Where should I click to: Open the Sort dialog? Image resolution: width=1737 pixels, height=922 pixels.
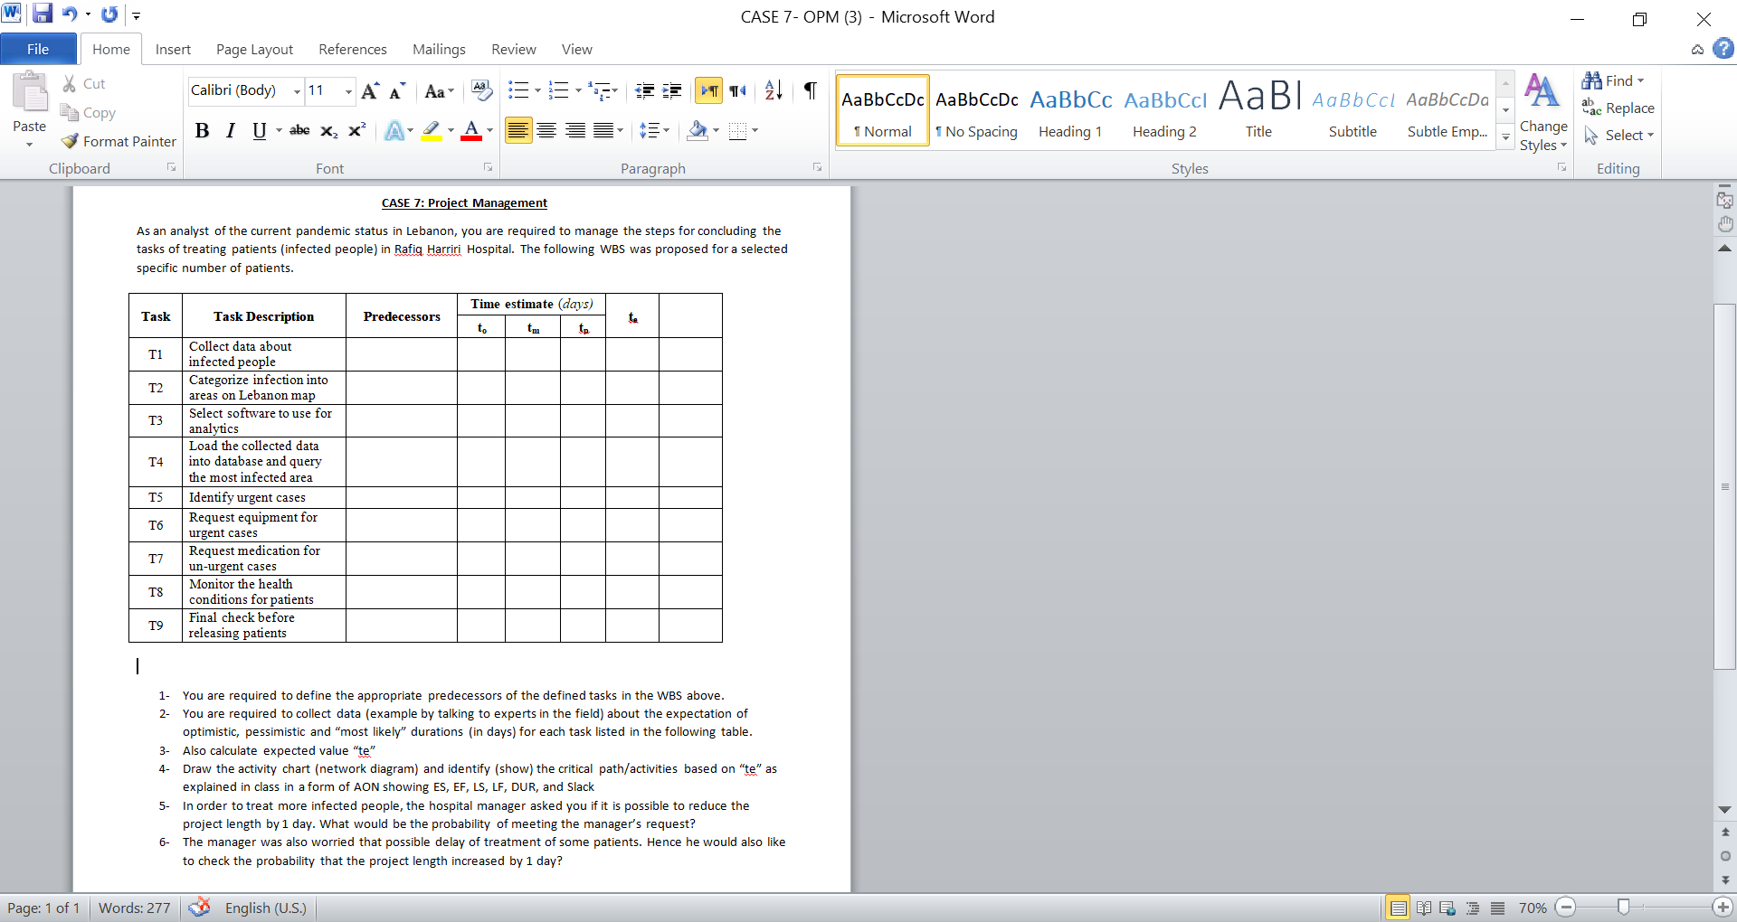(x=773, y=90)
